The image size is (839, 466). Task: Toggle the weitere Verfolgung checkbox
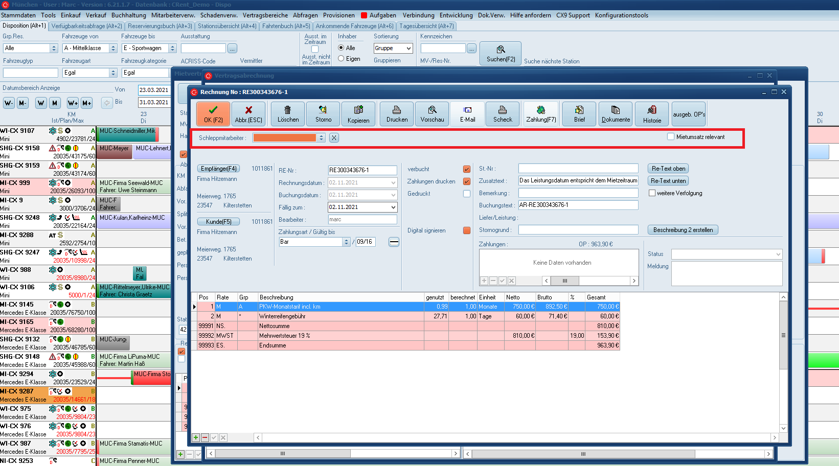(652, 193)
